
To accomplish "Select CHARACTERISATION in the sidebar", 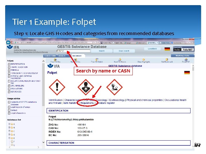I will click(x=19, y=67).
